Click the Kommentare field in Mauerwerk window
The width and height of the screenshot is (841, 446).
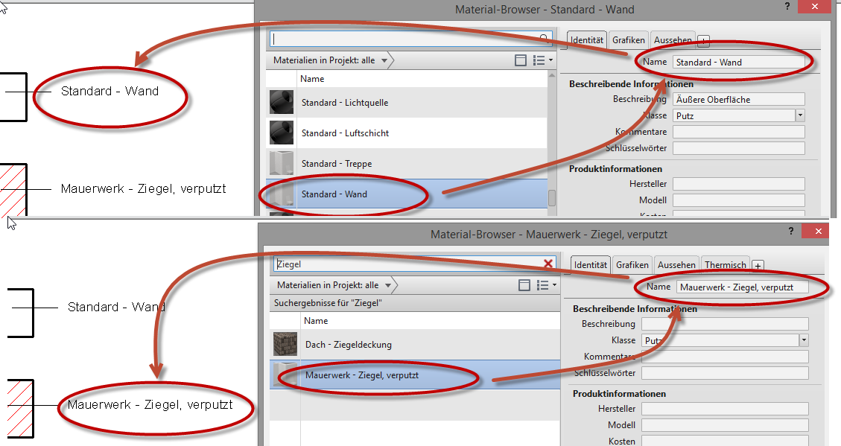point(725,357)
